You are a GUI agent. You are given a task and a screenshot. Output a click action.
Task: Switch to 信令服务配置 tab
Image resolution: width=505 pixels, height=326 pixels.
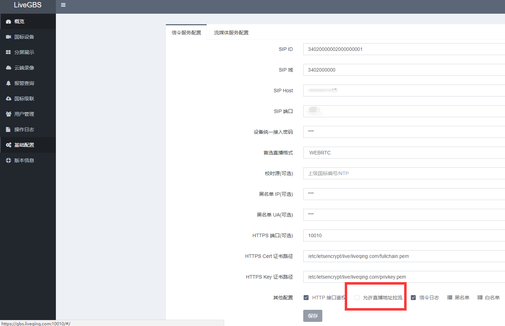click(x=186, y=33)
